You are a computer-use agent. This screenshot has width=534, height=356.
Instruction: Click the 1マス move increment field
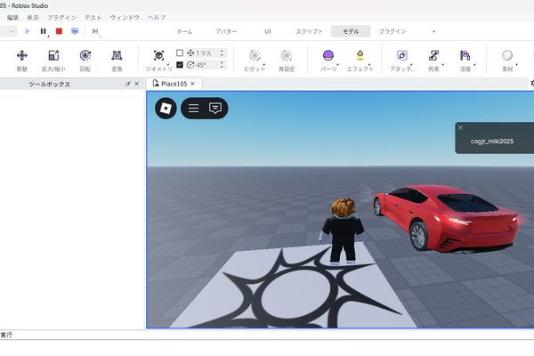[204, 53]
